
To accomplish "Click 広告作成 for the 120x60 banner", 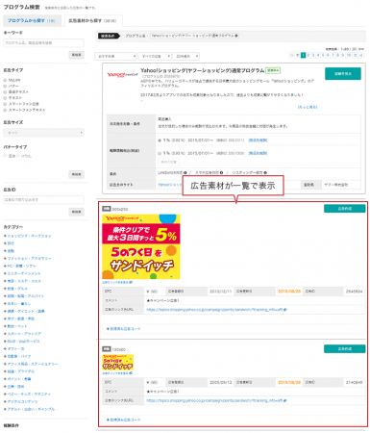I will (344, 348).
